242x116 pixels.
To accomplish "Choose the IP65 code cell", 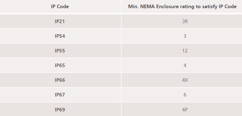I will point(60,65).
